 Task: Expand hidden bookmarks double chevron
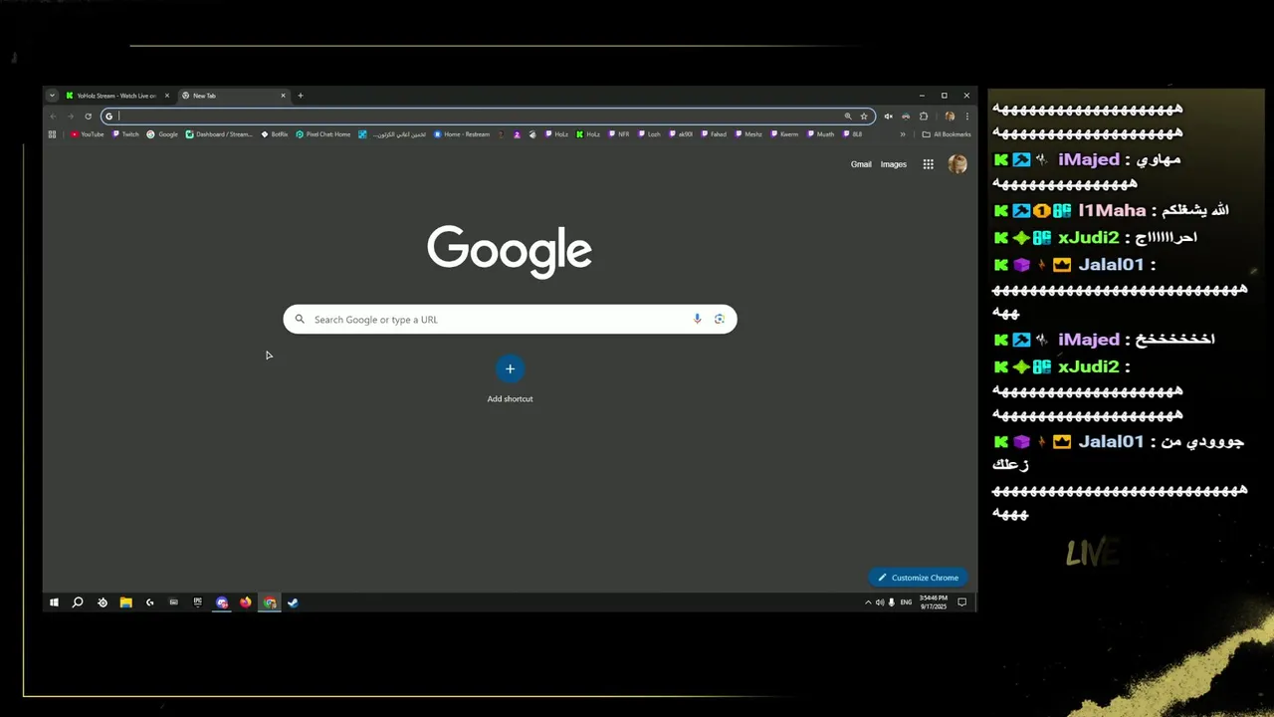pos(903,134)
